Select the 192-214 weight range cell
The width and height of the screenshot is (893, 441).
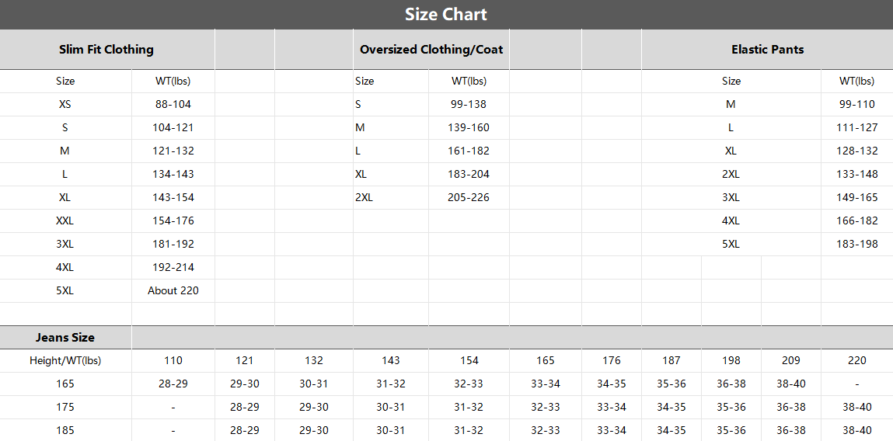173,267
